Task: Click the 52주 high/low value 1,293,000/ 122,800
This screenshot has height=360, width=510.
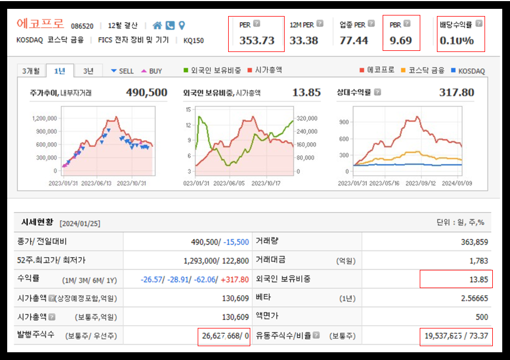Action: [x=217, y=261]
